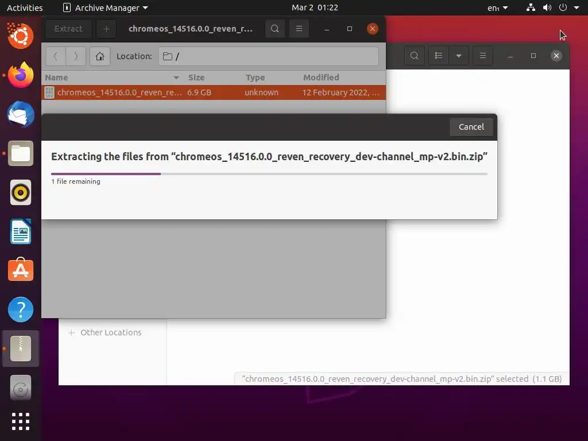588x441 pixels.
Task: Open Firefox from the dock
Action: coord(21,75)
